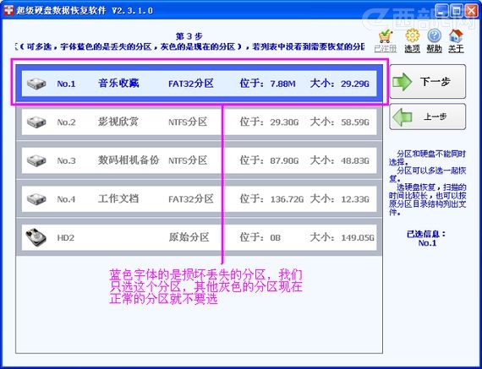
Task: Select the No.4 工作文档 FAT32 partition
Action: pyautogui.click(x=200, y=199)
